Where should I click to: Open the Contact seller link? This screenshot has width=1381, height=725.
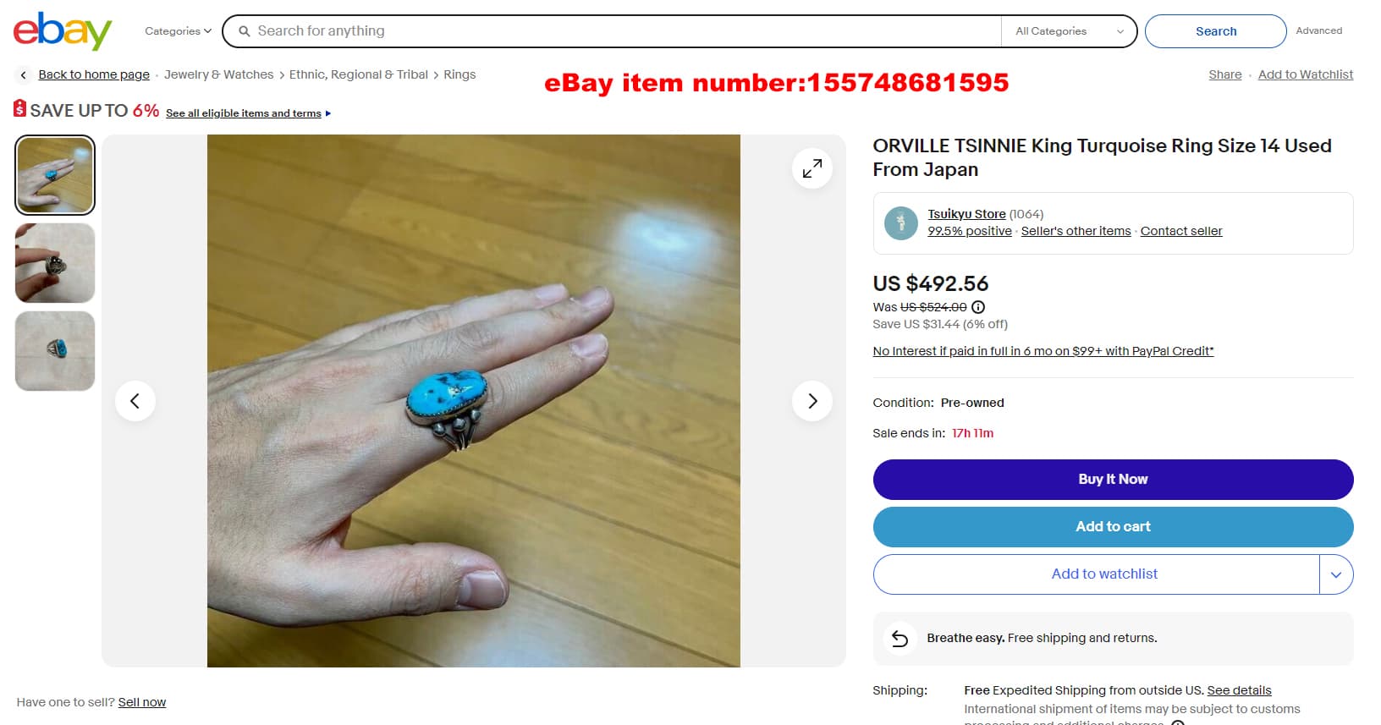[1181, 231]
